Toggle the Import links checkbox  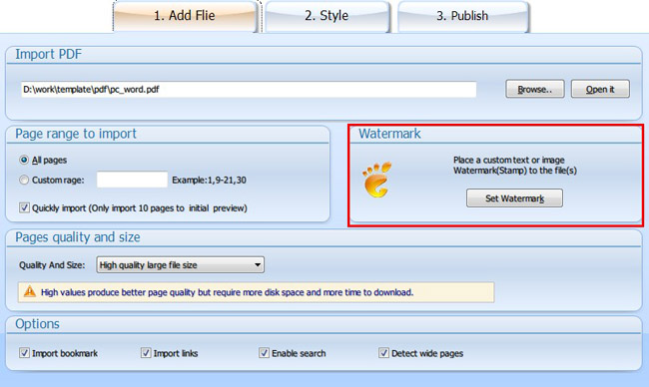tap(146, 353)
